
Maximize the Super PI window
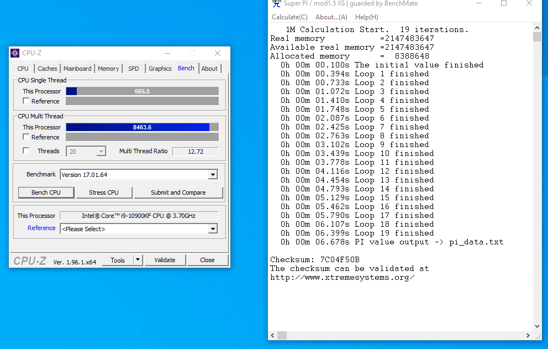pos(504,3)
